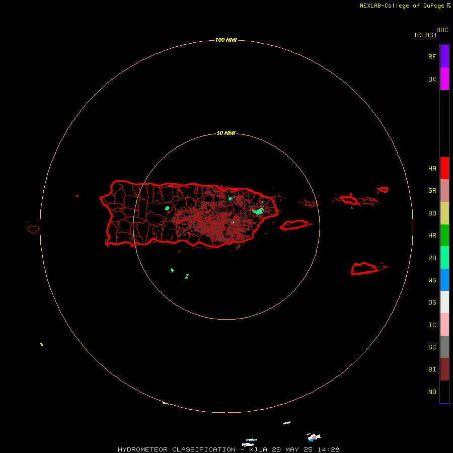
Task: Click the BI legend label
Action: pyautogui.click(x=432, y=369)
